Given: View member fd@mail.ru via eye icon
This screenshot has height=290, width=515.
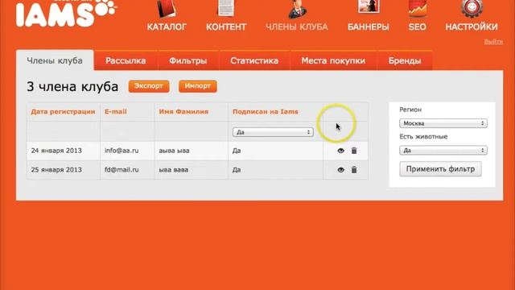Looking at the screenshot, I should 341,170.
